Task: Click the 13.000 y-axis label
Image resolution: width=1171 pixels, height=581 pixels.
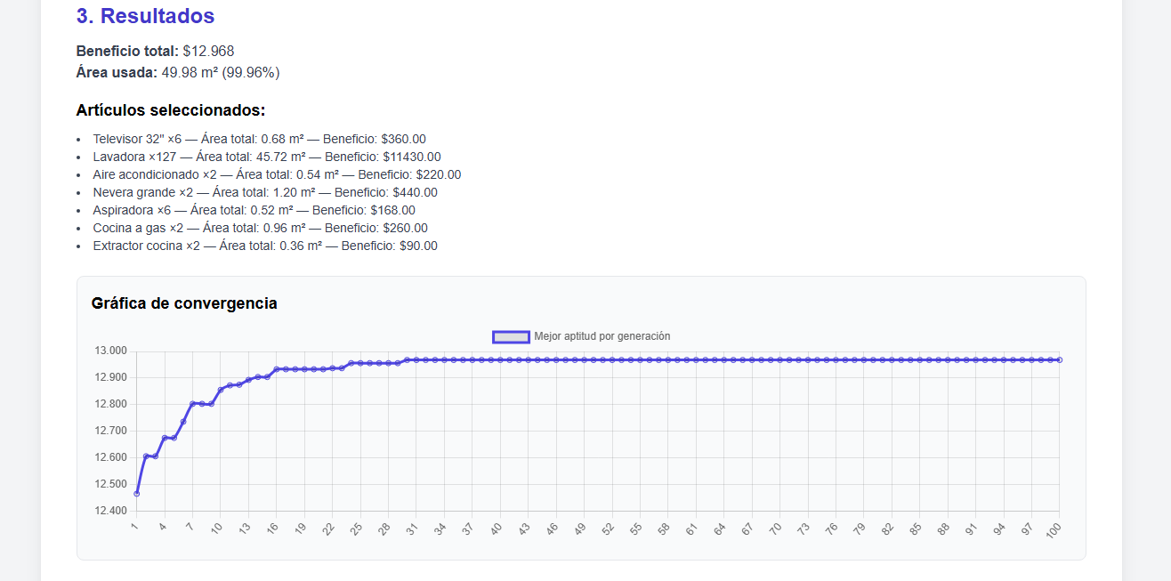Action: 110,351
